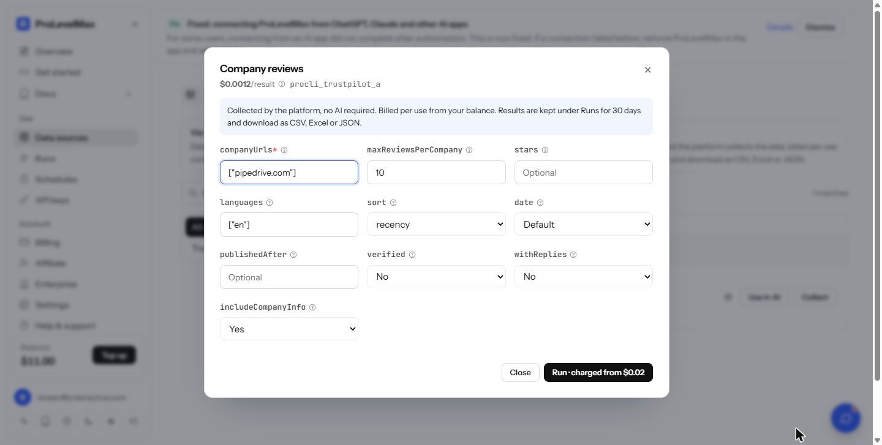Expand the date dropdown showing Default
The image size is (882, 445).
(x=584, y=225)
